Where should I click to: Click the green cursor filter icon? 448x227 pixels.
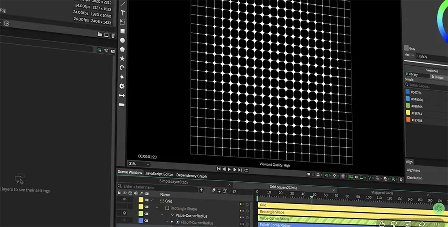coord(99,50)
